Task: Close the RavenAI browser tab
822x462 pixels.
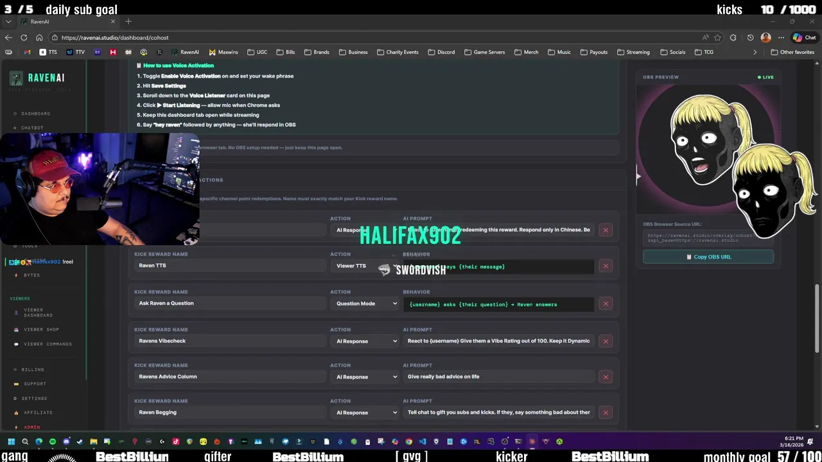Action: [x=113, y=21]
